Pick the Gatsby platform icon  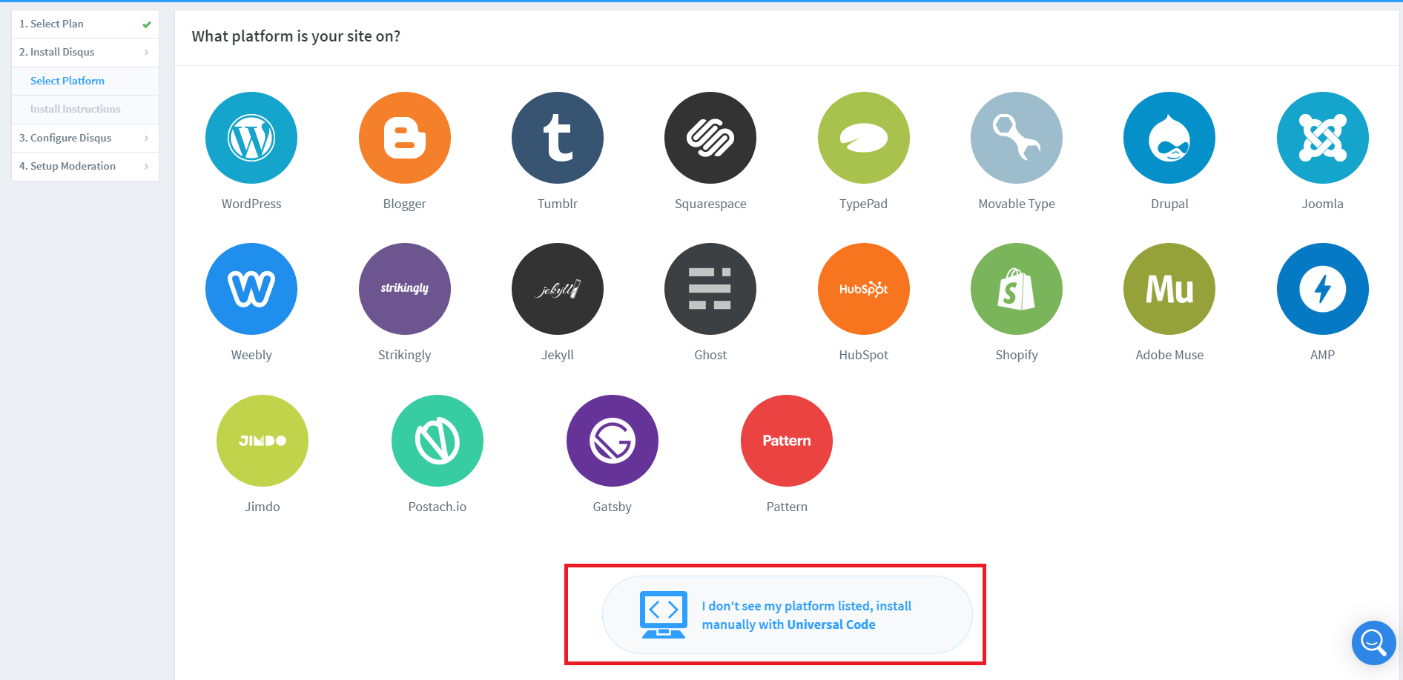tap(613, 441)
